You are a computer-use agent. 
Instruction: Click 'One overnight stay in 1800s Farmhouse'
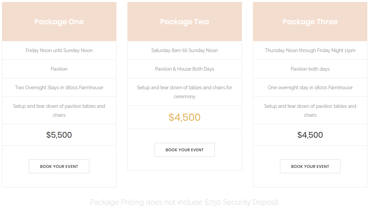(x=310, y=88)
